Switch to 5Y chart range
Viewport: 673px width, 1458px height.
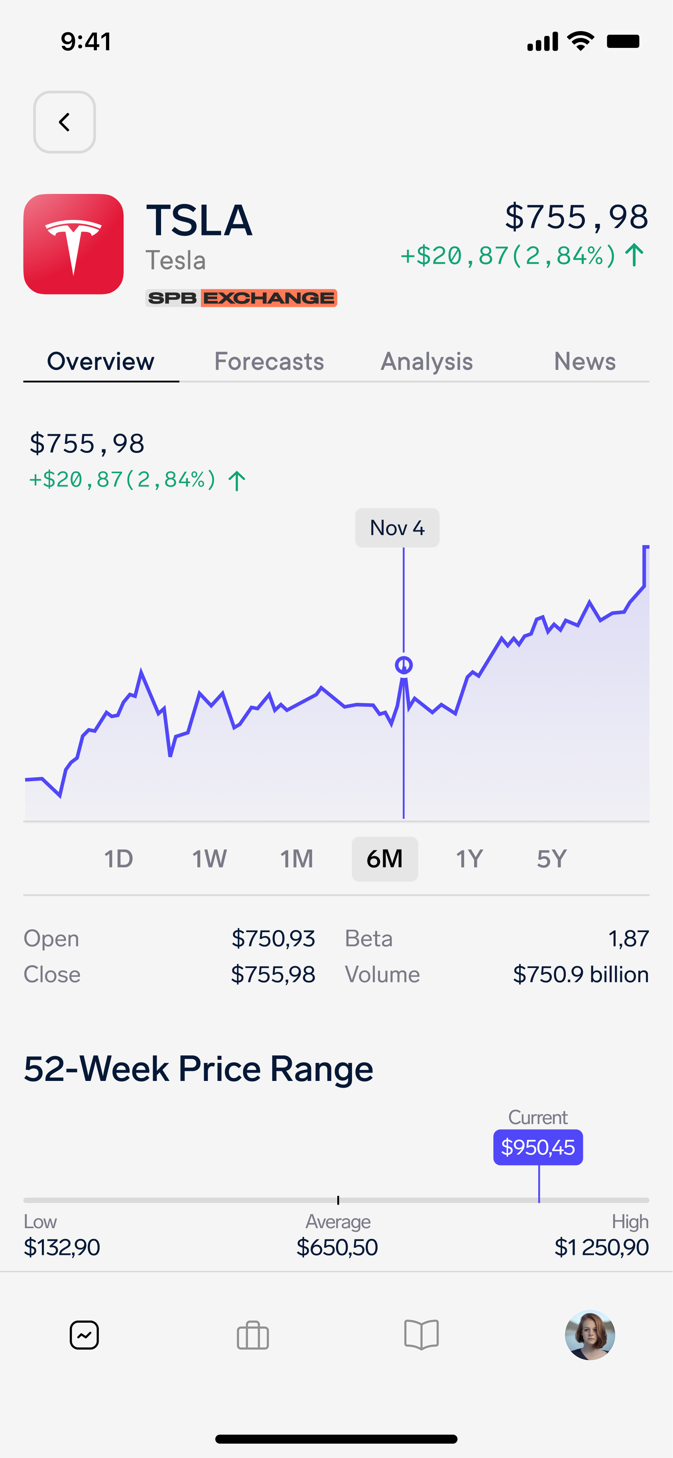click(x=551, y=859)
